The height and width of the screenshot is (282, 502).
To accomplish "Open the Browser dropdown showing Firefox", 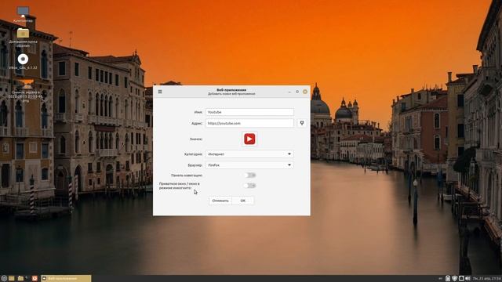I will (x=249, y=165).
